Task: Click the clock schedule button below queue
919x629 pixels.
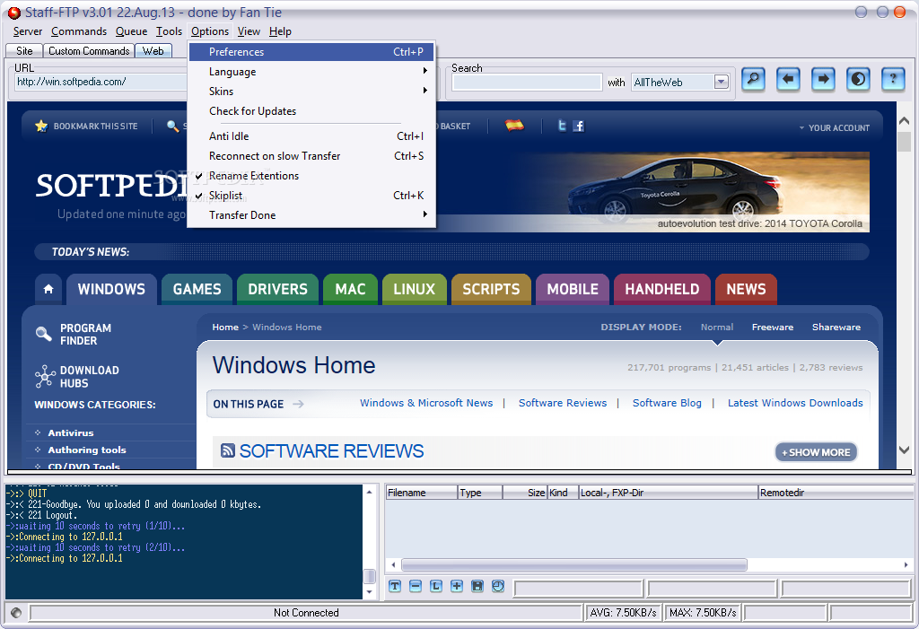Action: (498, 586)
